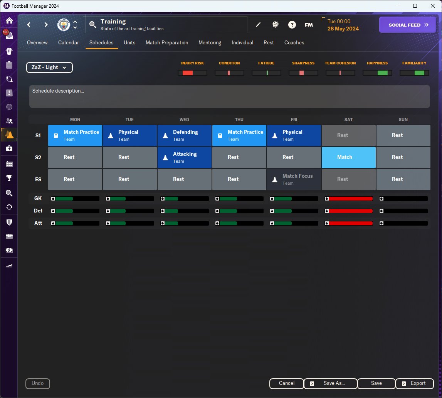Switch to the Coaches tab

[x=294, y=42]
